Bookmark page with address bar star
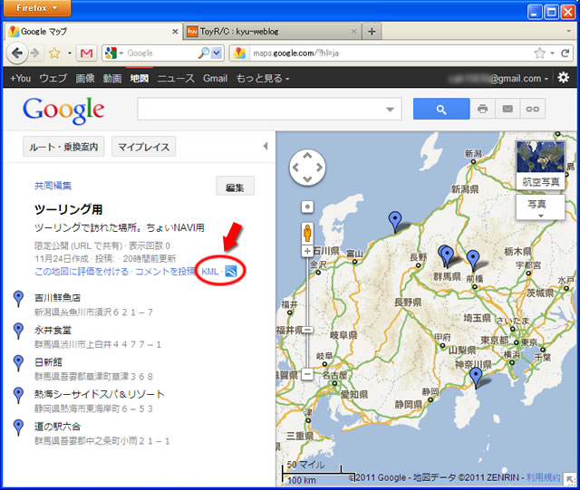The width and height of the screenshot is (580, 490). point(540,53)
